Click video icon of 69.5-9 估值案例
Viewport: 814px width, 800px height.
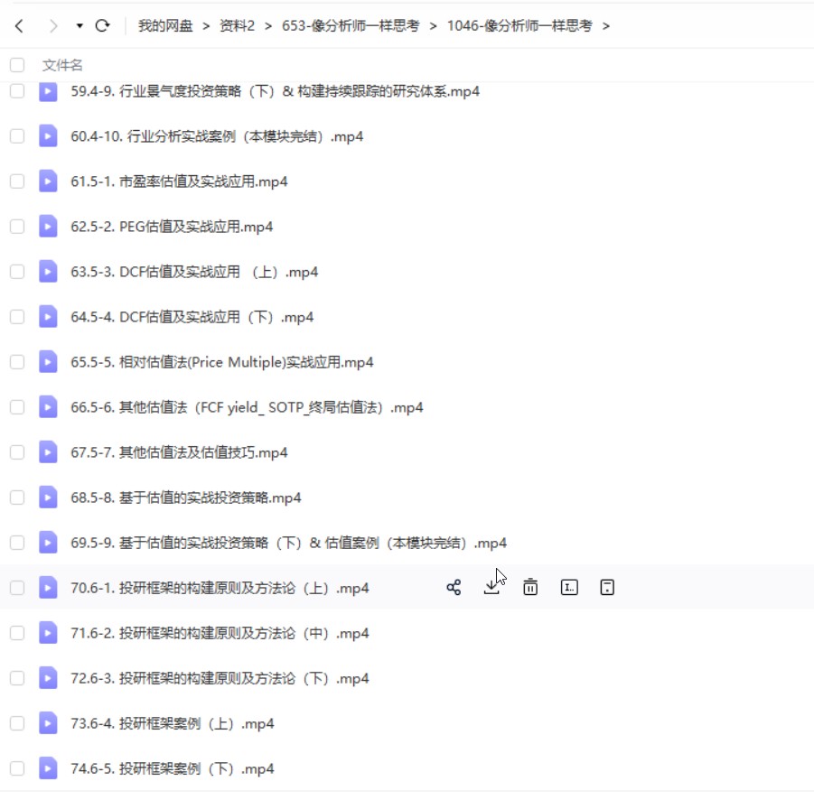point(48,542)
